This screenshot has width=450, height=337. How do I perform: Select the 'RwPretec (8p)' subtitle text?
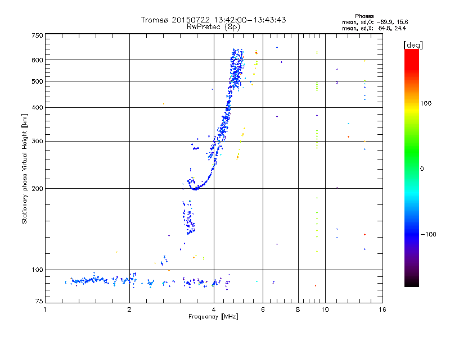tap(213, 27)
